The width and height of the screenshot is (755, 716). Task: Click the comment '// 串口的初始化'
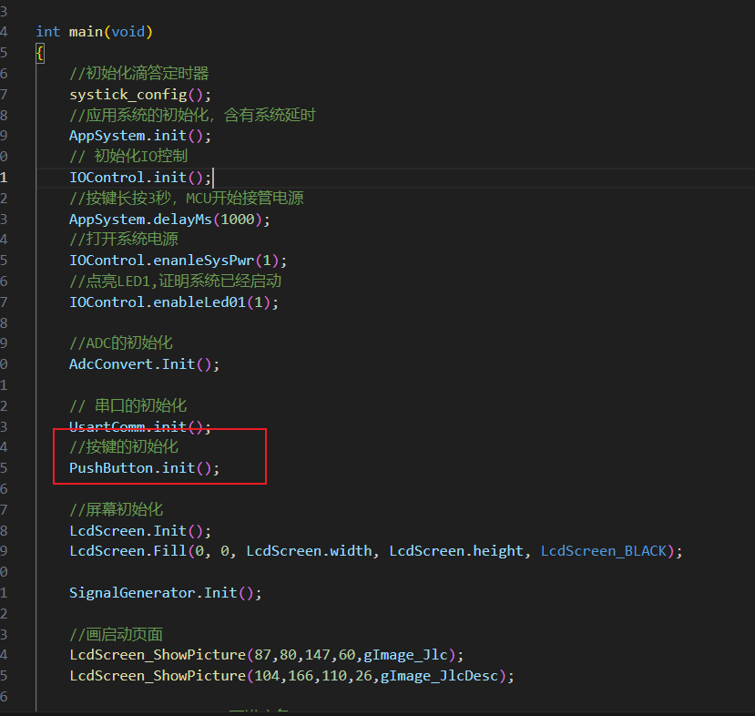(x=128, y=406)
